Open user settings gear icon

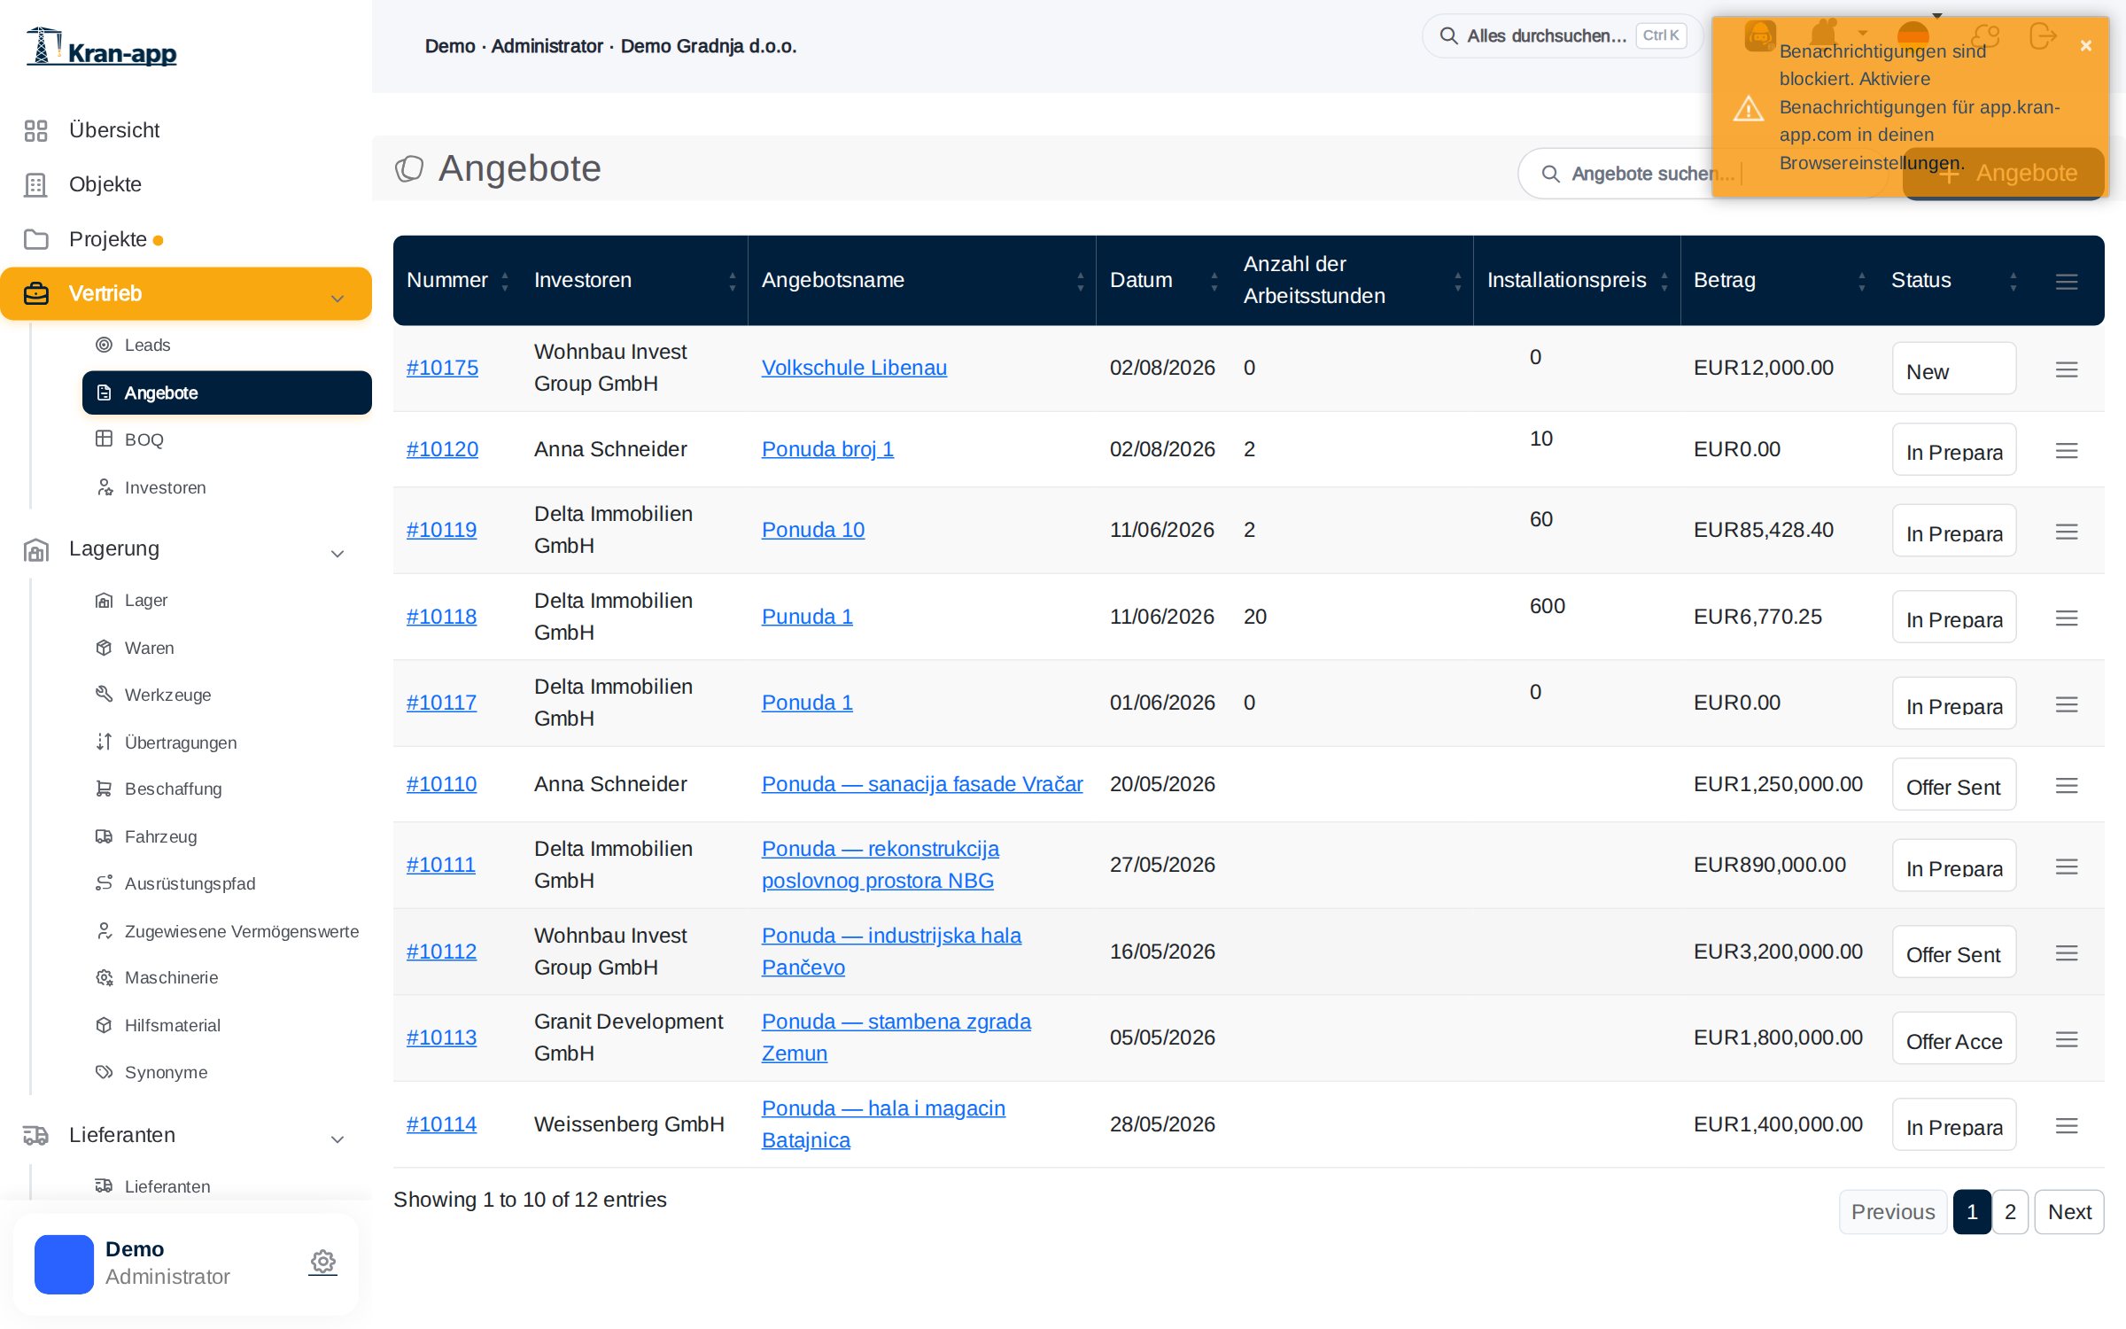322,1262
